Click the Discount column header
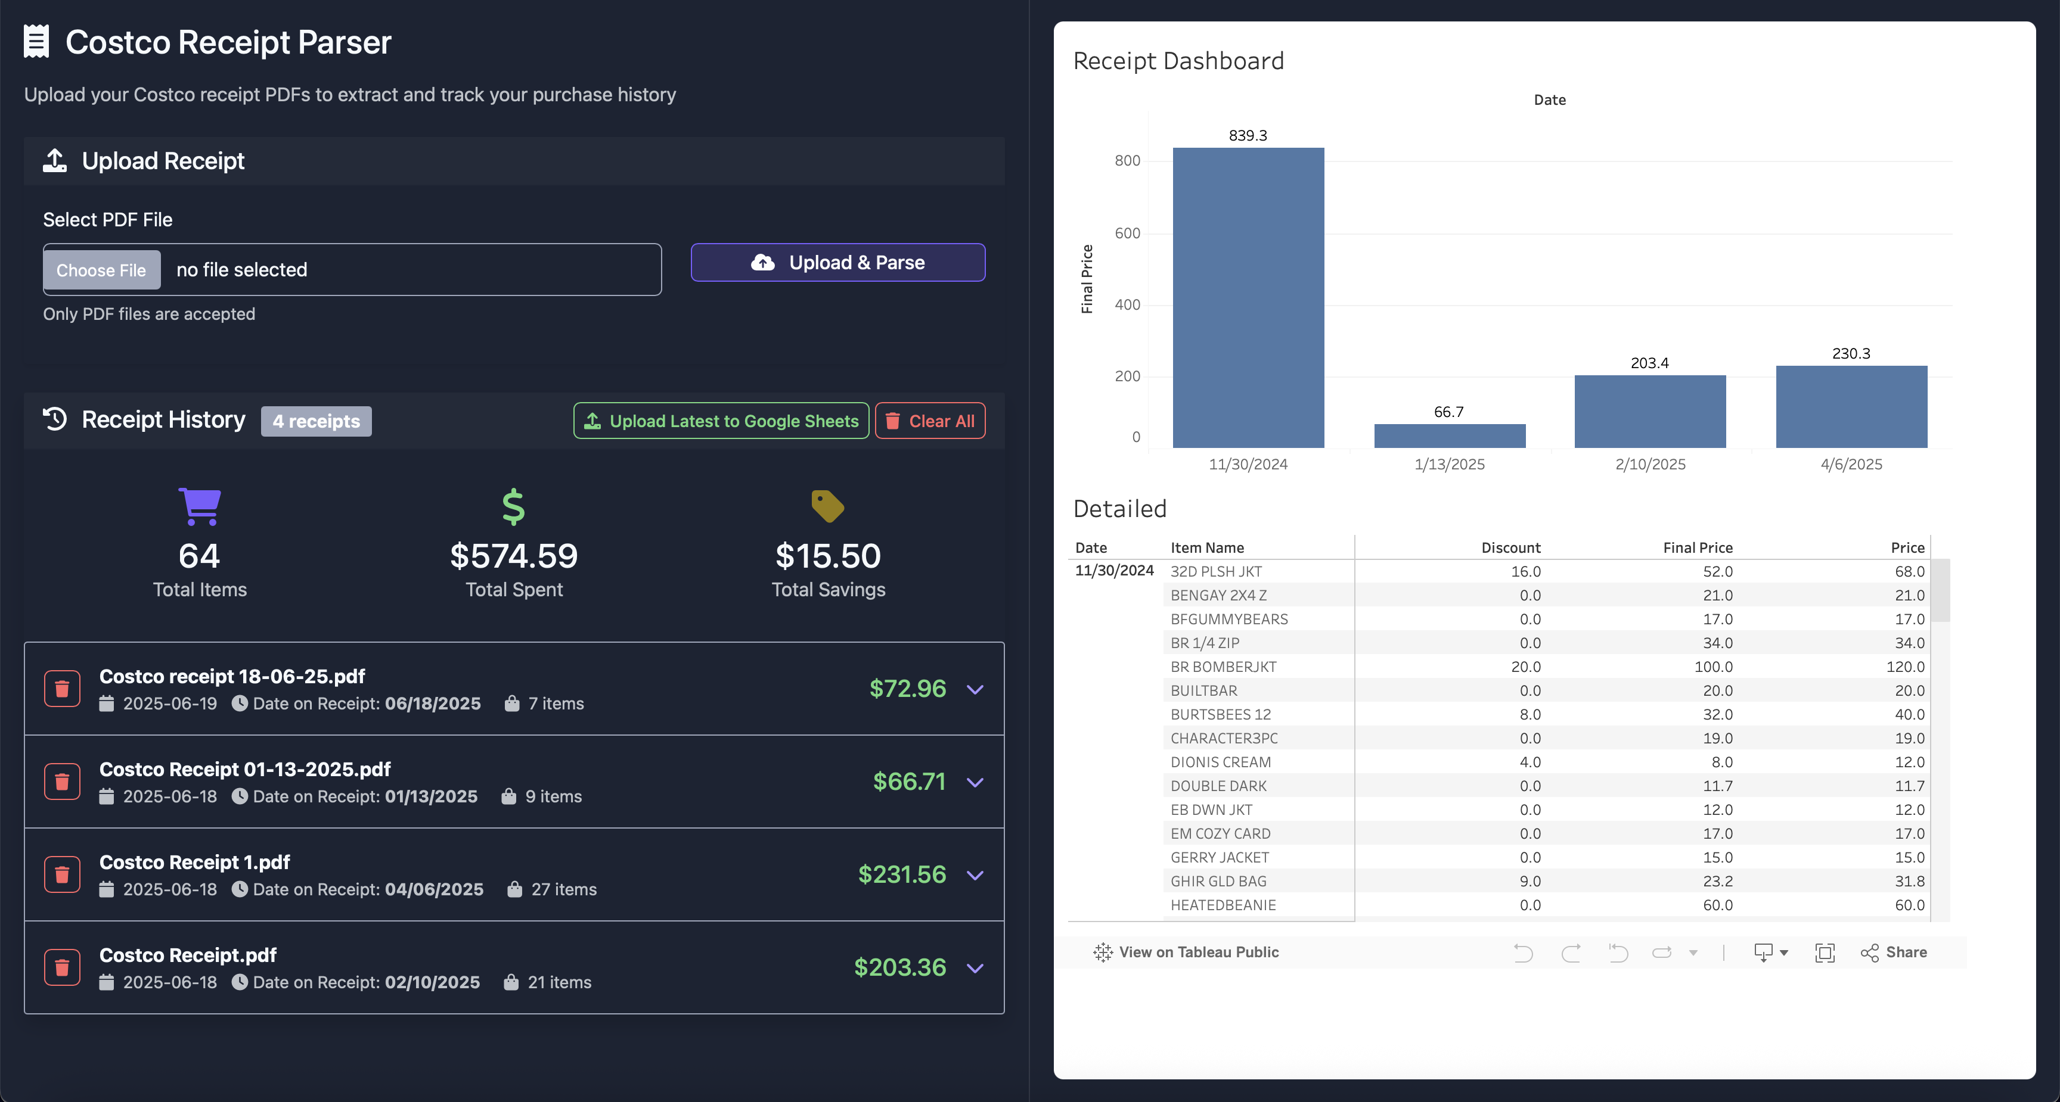The image size is (2060, 1102). click(x=1510, y=547)
